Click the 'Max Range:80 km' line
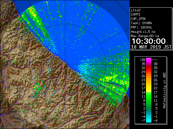The width and height of the screenshot is (173, 129). tap(145, 36)
